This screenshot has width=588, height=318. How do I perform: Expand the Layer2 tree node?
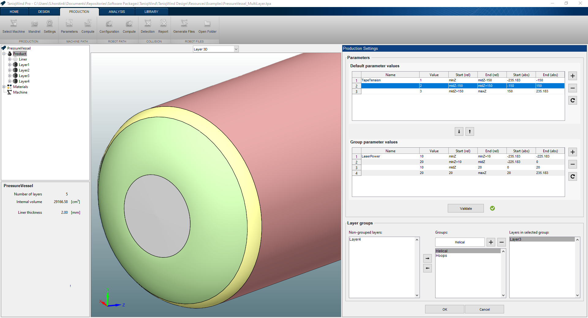[x=10, y=70]
